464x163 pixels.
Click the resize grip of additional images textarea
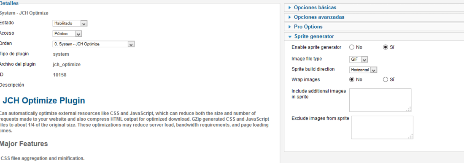(x=409, y=109)
